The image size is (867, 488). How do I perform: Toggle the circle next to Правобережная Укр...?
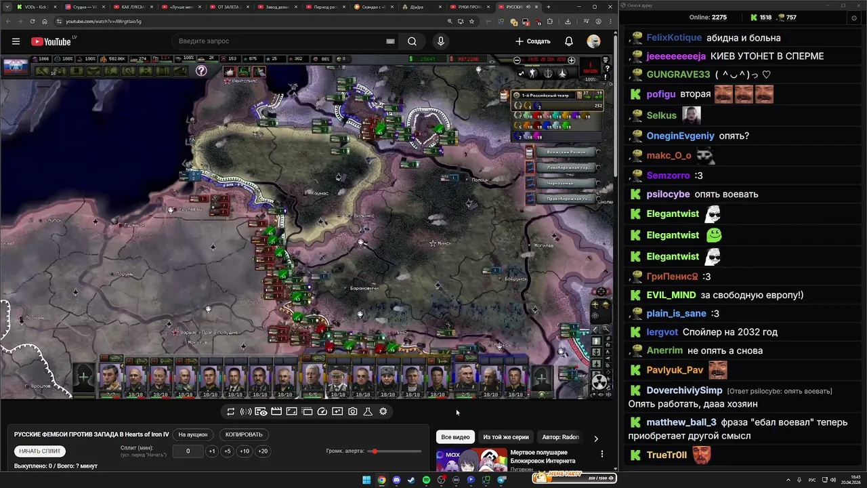[598, 199]
